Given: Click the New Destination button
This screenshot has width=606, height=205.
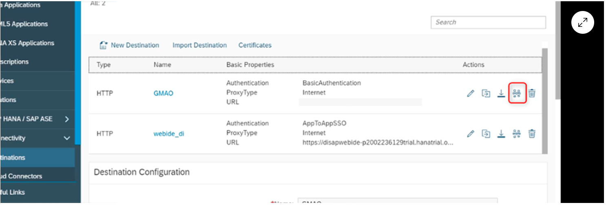Looking at the screenshot, I should (x=129, y=45).
